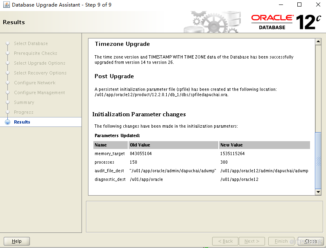Close the window with the X button

318,5
